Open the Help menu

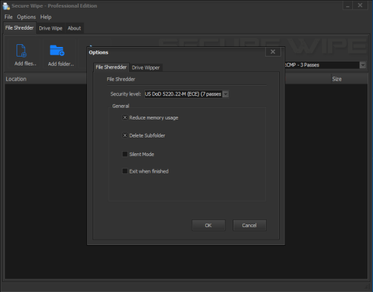coord(46,17)
